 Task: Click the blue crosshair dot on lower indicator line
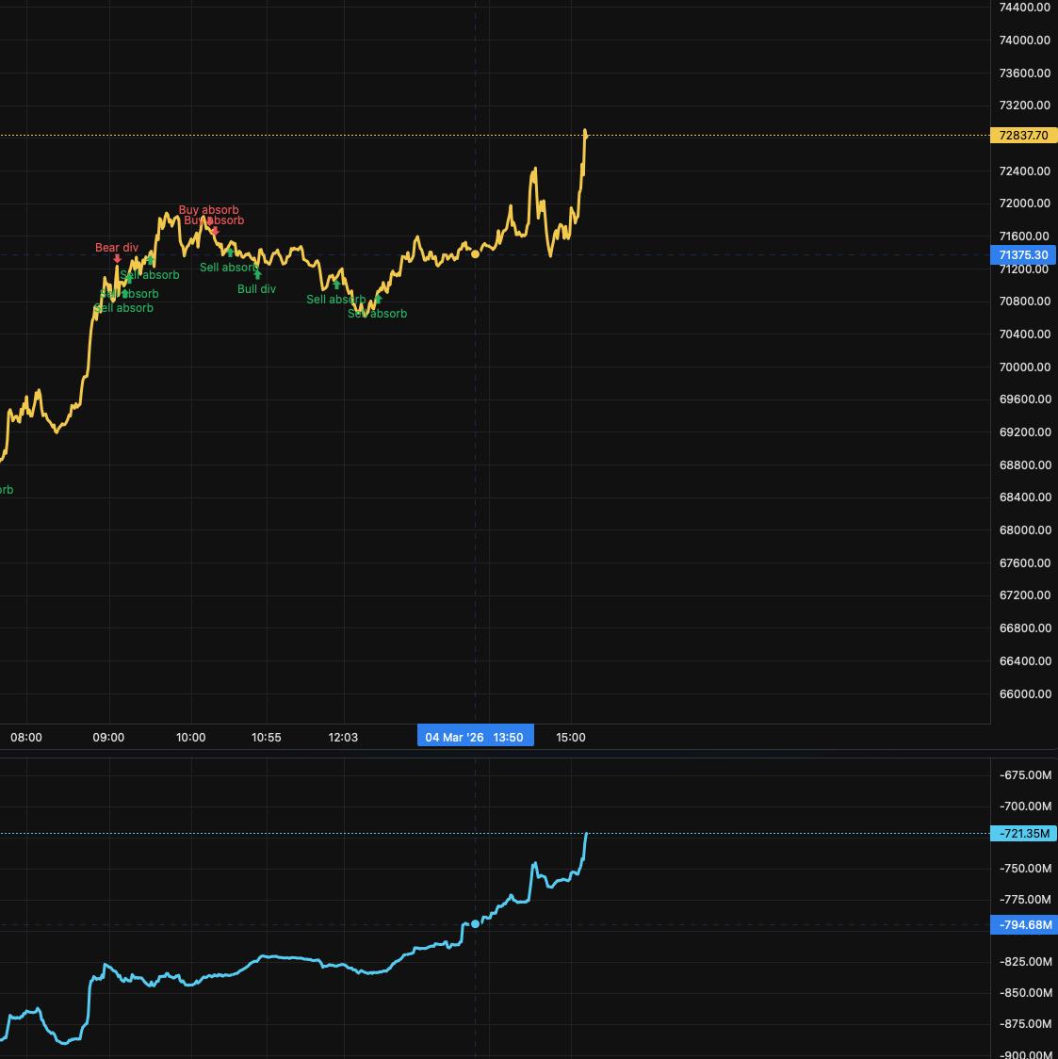coord(475,923)
